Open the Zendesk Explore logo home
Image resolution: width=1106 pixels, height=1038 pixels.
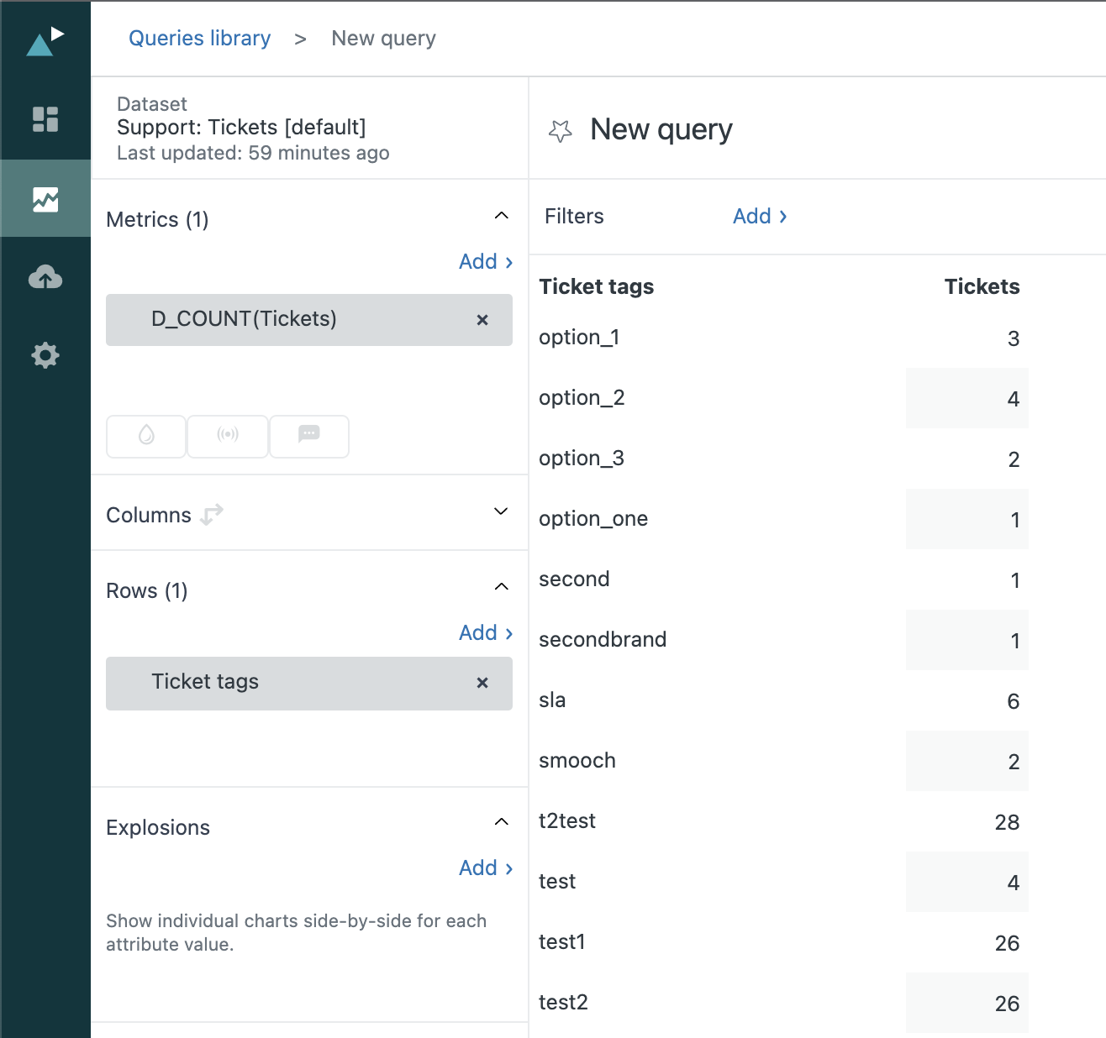45,41
